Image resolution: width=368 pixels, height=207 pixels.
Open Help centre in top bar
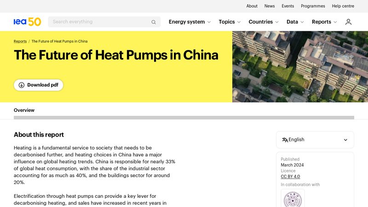[x=343, y=6]
